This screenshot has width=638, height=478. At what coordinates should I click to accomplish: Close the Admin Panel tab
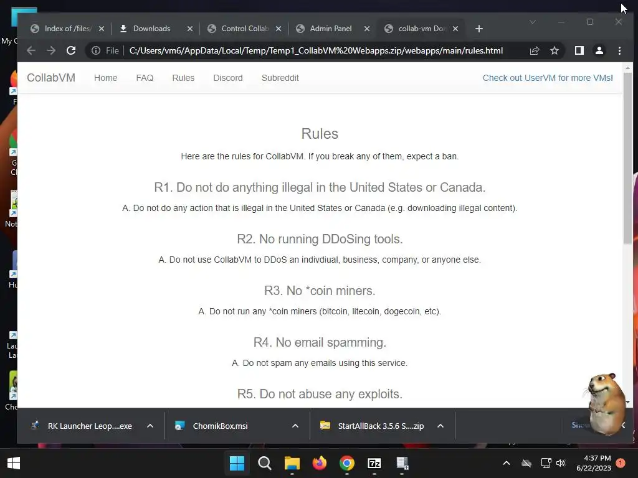click(366, 29)
